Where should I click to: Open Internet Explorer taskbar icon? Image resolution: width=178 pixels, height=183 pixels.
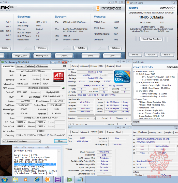37,180
